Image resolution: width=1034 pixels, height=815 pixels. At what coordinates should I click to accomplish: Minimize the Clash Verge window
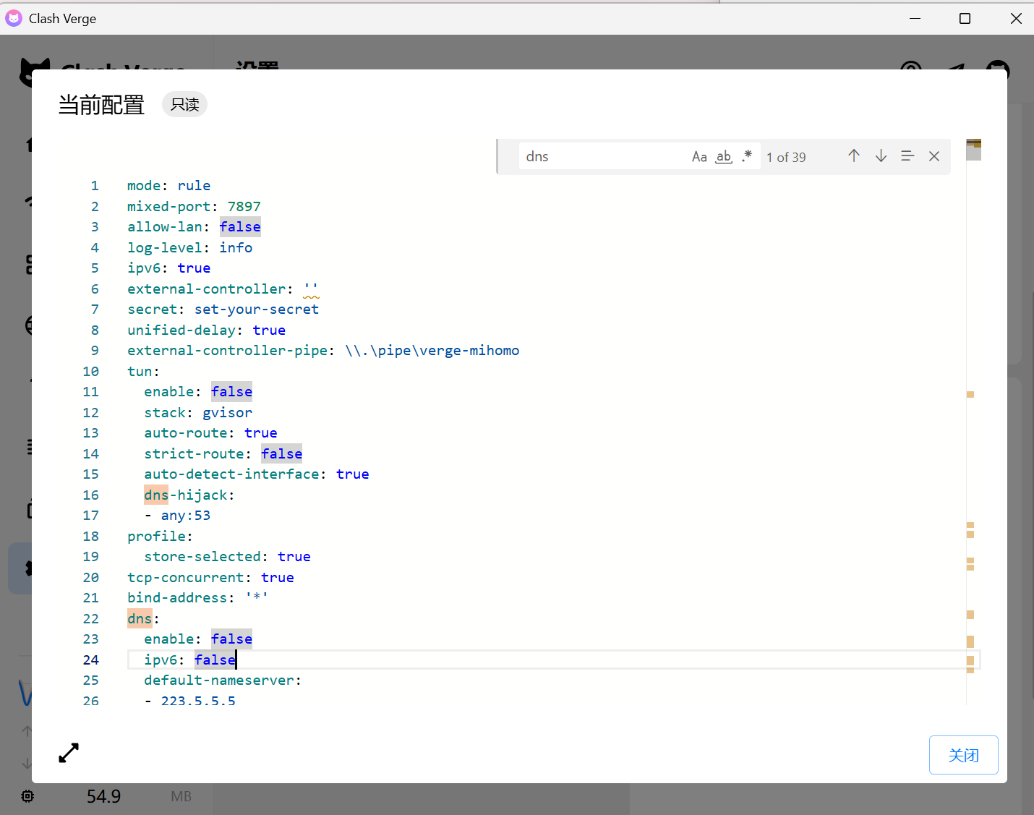click(x=915, y=18)
